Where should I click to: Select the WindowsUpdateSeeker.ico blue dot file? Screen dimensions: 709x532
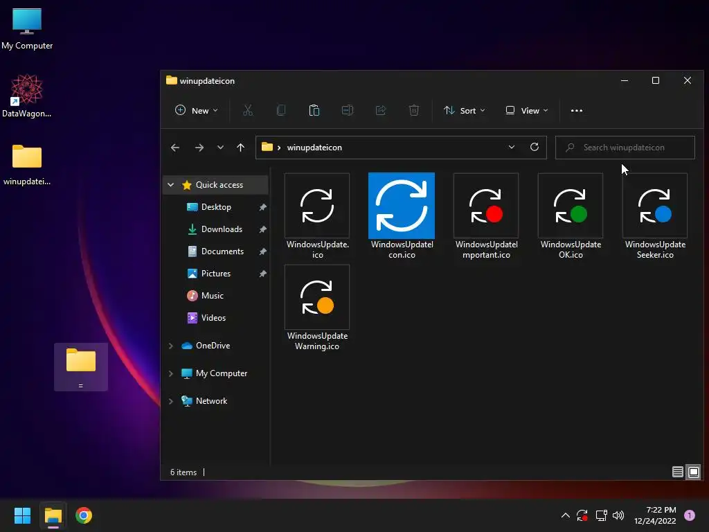655,216
